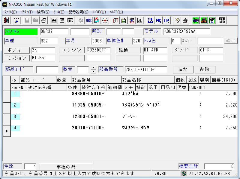Image resolution: width=240 pixels, height=179 pixels.
Task: Click the CLR eraser clear icon
Action: (x=16, y=20)
